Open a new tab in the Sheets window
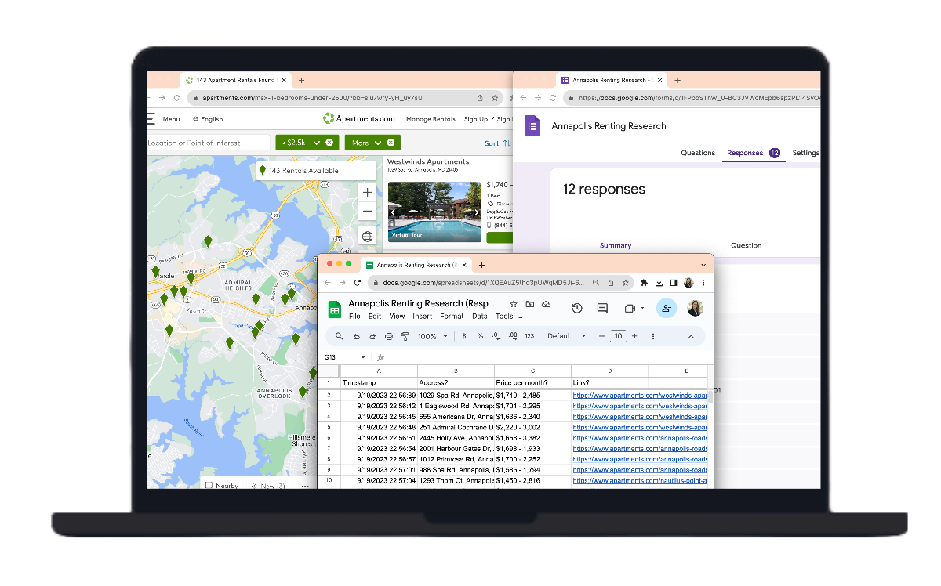Screen dimensions: 941x586 coord(481,265)
